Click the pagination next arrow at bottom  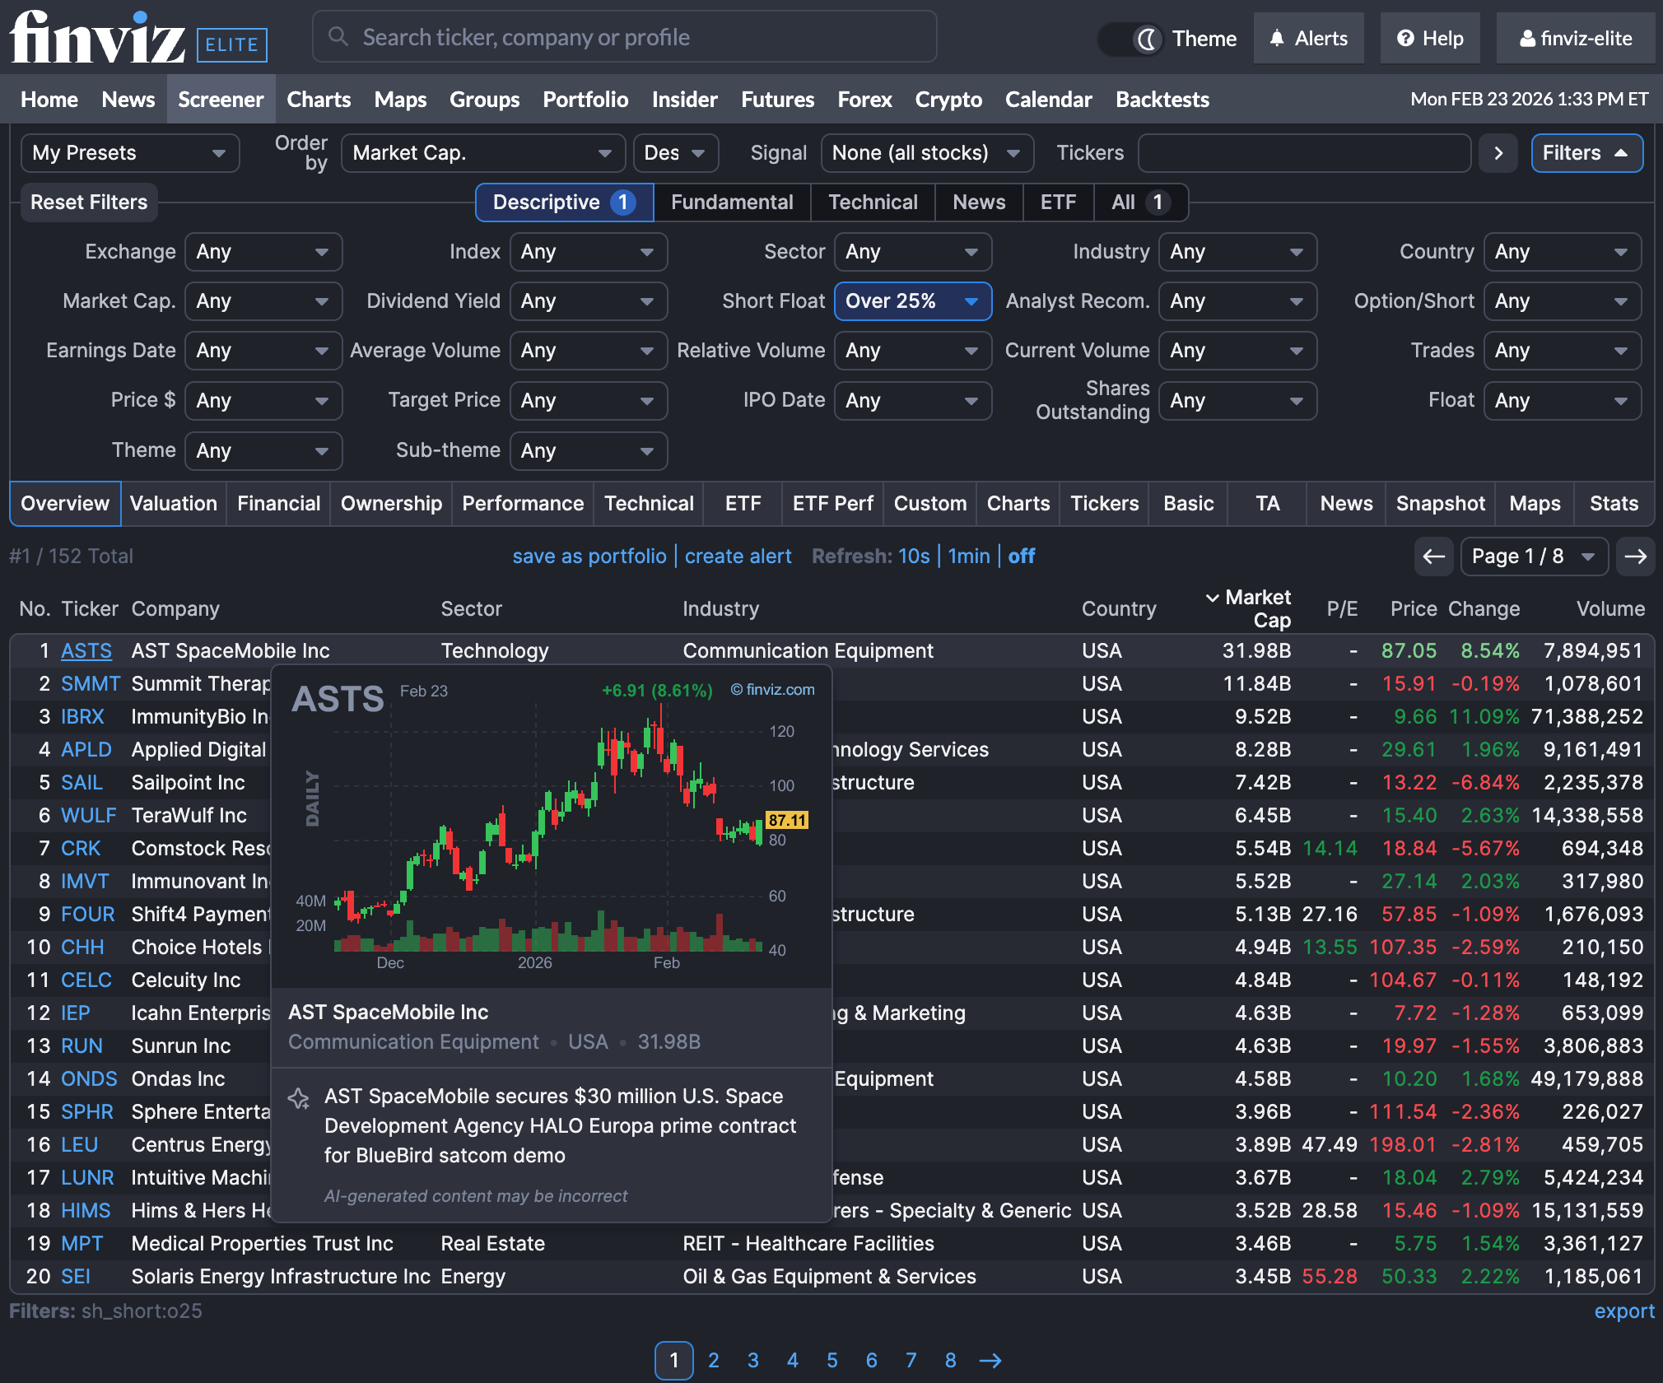tap(990, 1361)
